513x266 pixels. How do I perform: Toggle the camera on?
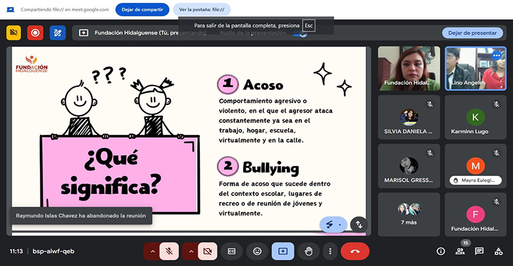[208, 251]
